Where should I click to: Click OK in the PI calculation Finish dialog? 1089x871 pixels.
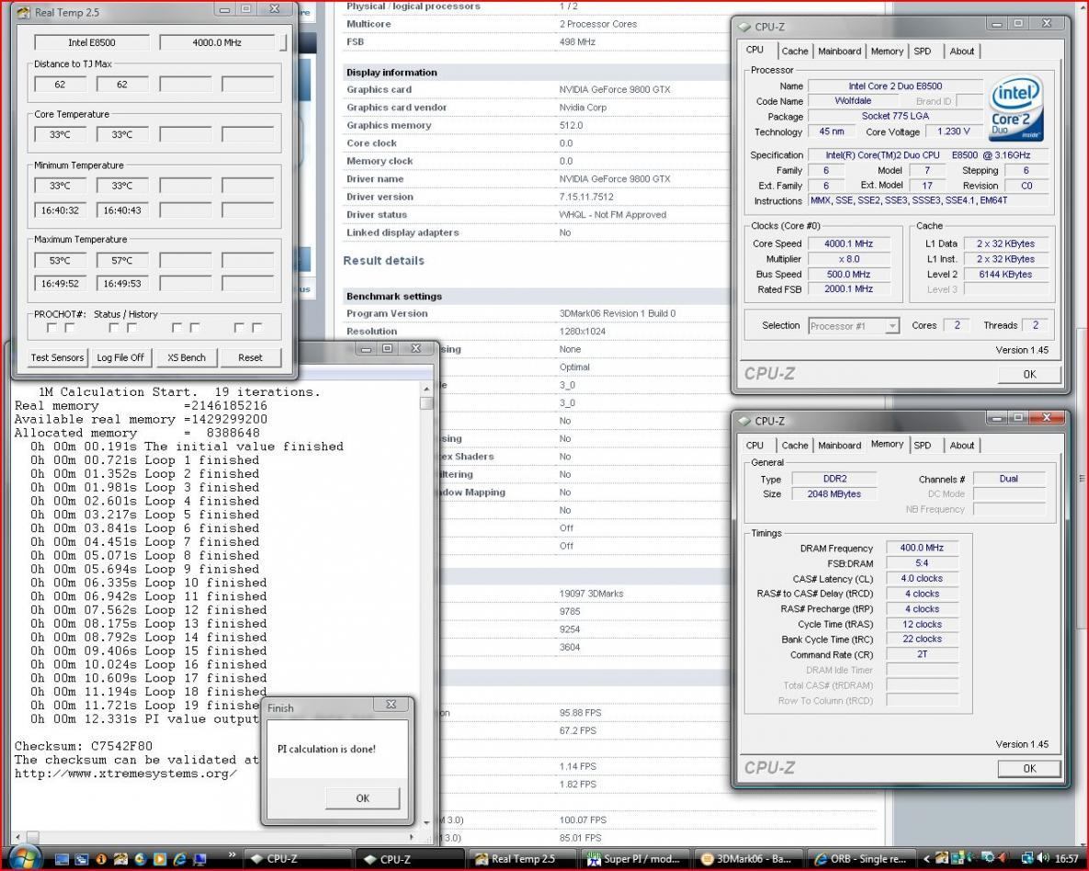(362, 798)
